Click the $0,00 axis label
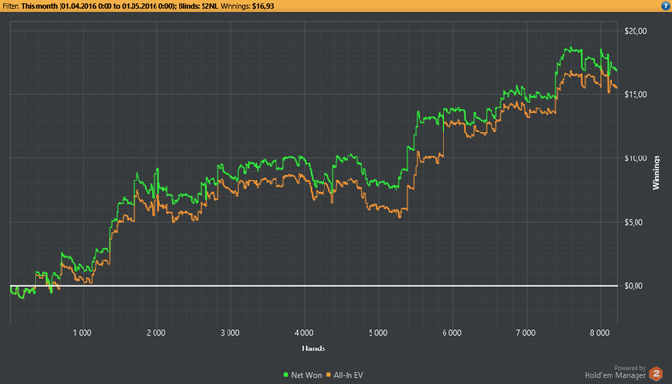This screenshot has height=384, width=672. click(634, 286)
